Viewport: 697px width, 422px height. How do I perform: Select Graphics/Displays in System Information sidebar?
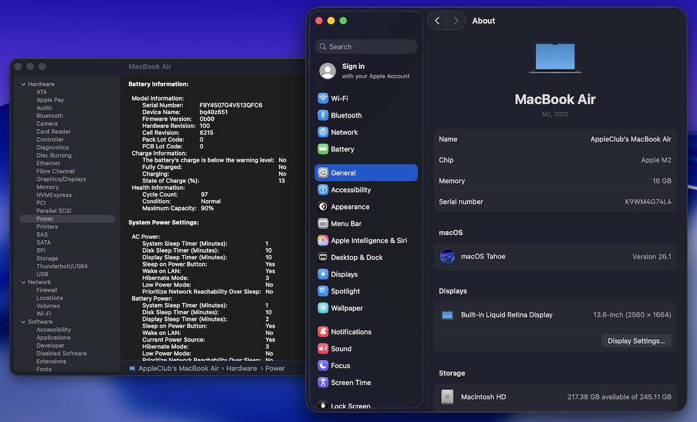[61, 179]
